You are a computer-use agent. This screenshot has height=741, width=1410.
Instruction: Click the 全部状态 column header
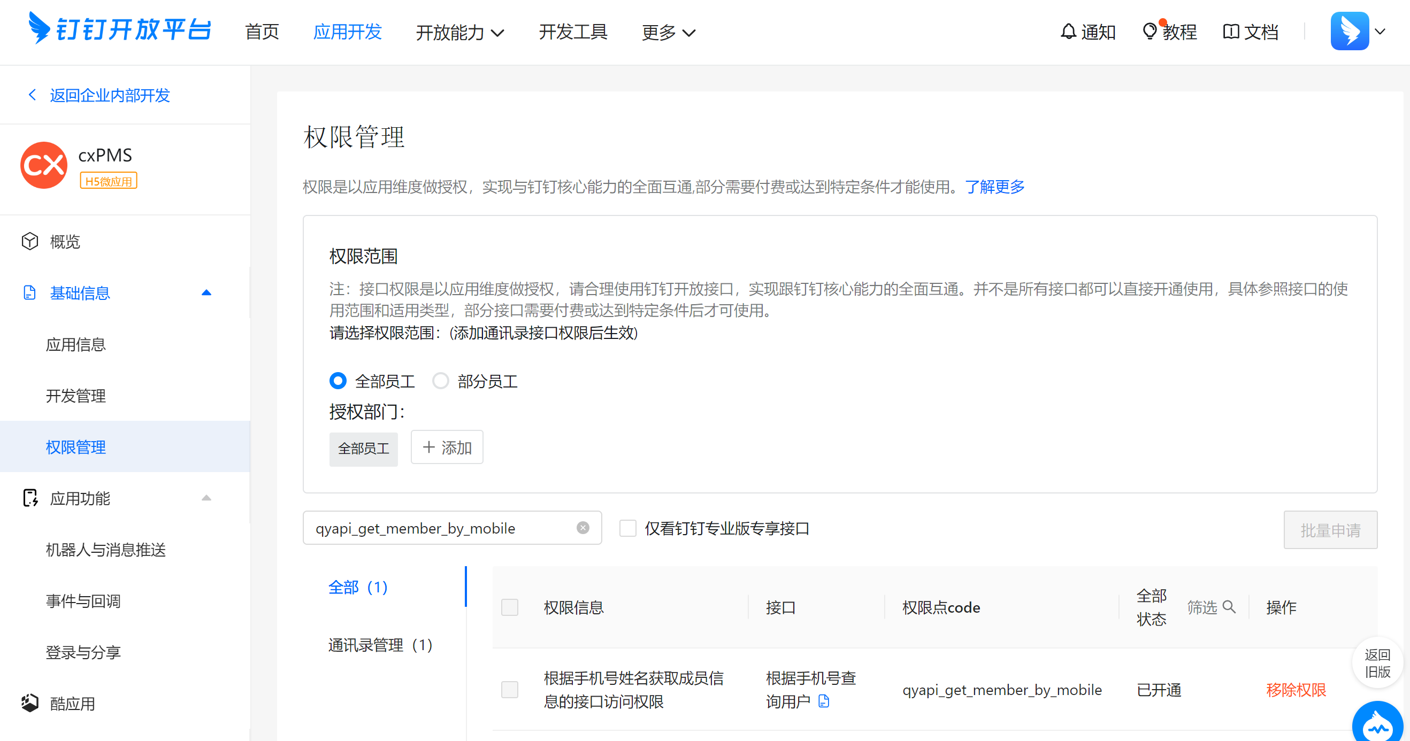pyautogui.click(x=1151, y=607)
